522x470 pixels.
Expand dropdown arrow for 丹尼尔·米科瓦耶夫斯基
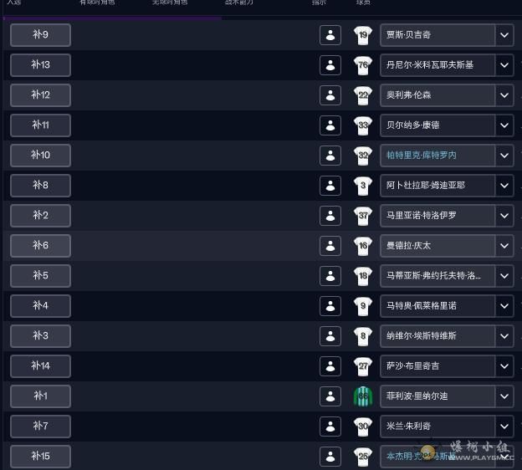click(x=504, y=65)
